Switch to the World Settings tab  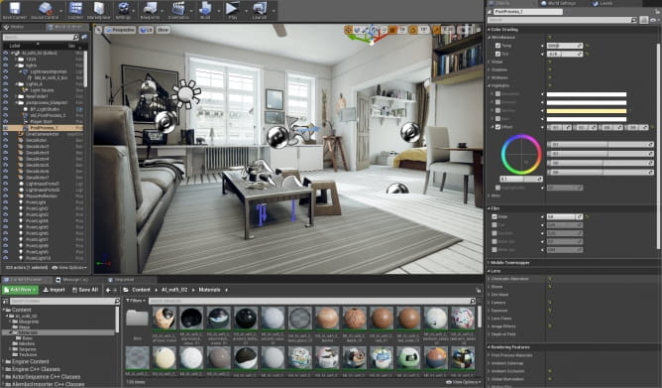pos(559,3)
